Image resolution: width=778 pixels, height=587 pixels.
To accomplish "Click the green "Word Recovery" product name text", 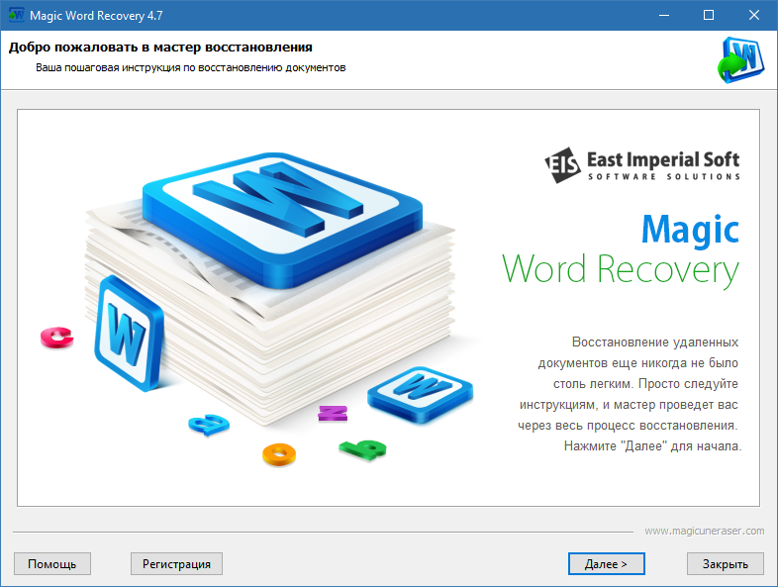I will 621,269.
